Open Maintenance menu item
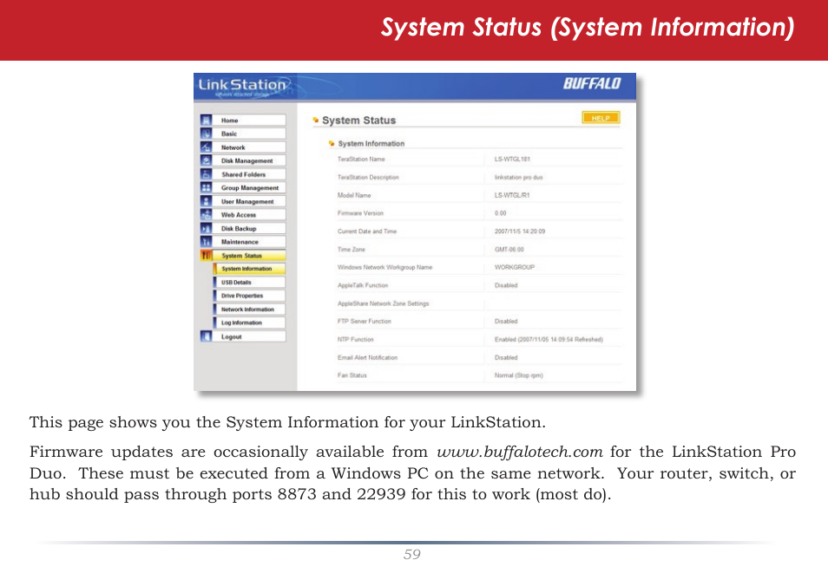Viewport: 828px width, 573px height. 249,242
